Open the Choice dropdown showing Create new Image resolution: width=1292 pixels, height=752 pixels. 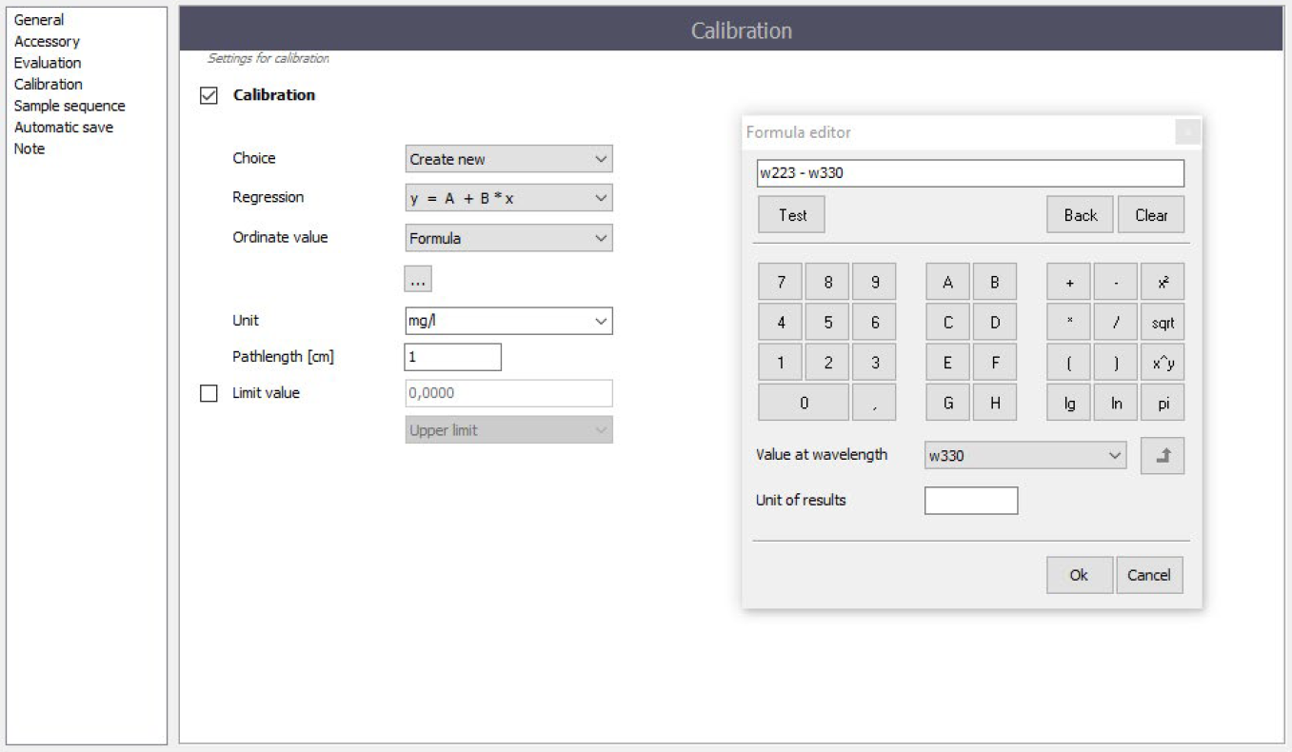coord(508,159)
